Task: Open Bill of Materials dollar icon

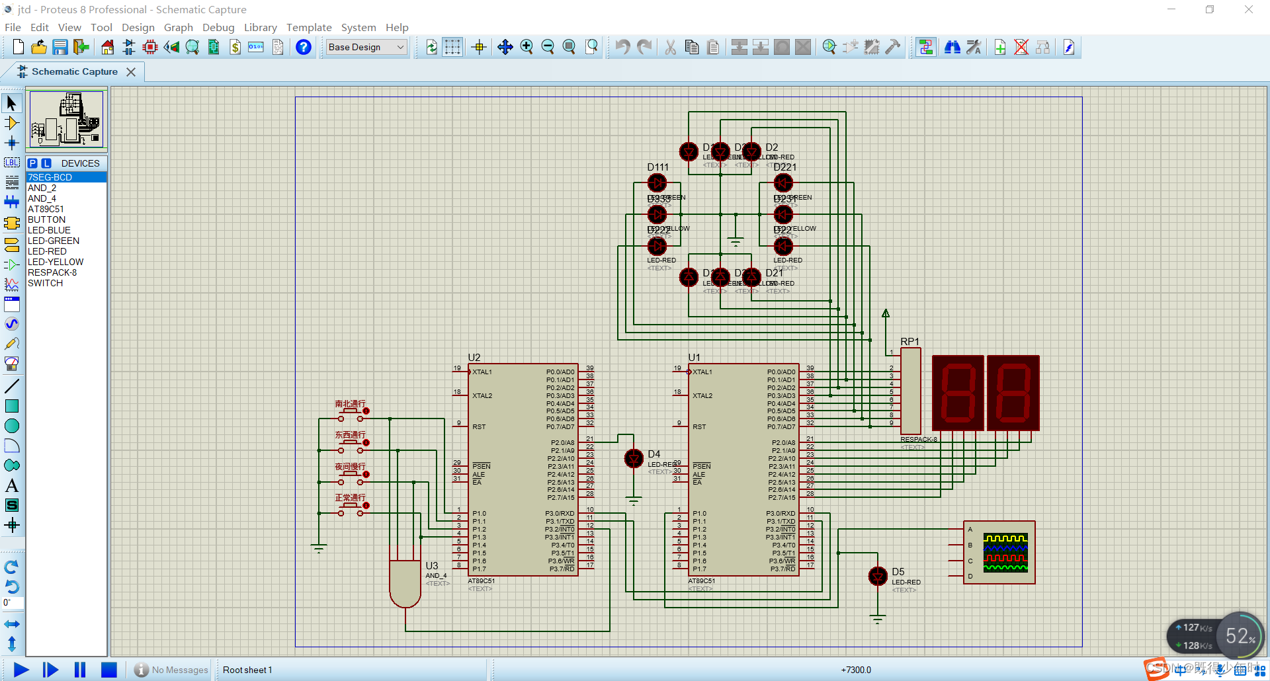Action: coord(235,47)
